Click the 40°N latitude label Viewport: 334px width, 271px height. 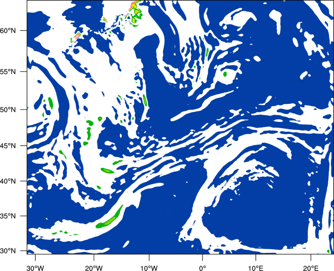click(8, 181)
